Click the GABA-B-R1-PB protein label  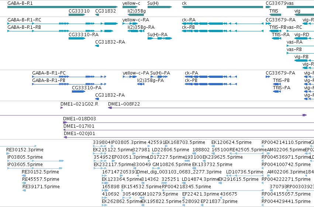(x=49, y=80)
